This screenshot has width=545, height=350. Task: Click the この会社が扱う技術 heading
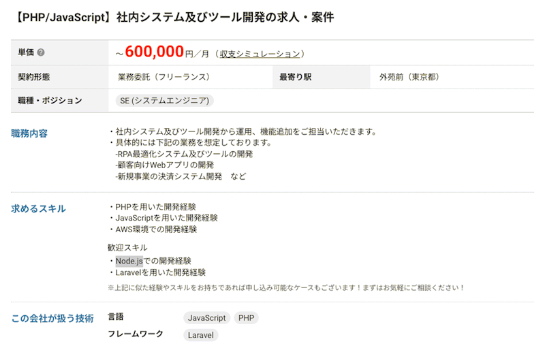52,318
